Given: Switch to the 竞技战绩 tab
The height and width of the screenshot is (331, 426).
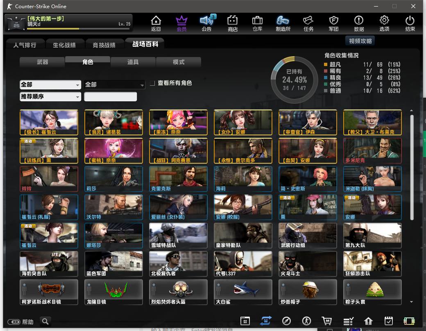Looking at the screenshot, I should (104, 45).
